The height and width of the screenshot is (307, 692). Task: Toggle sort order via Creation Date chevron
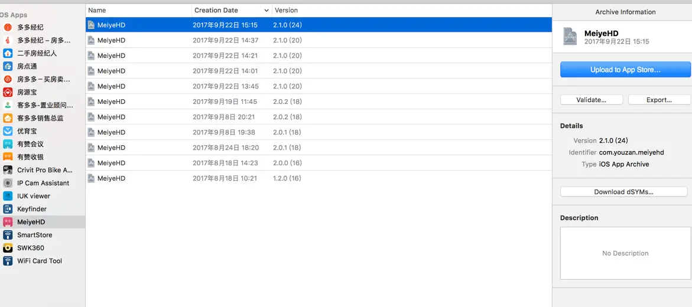(x=267, y=10)
